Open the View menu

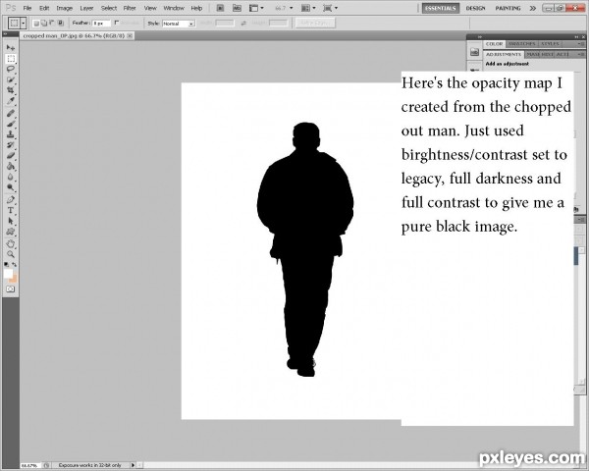point(150,8)
